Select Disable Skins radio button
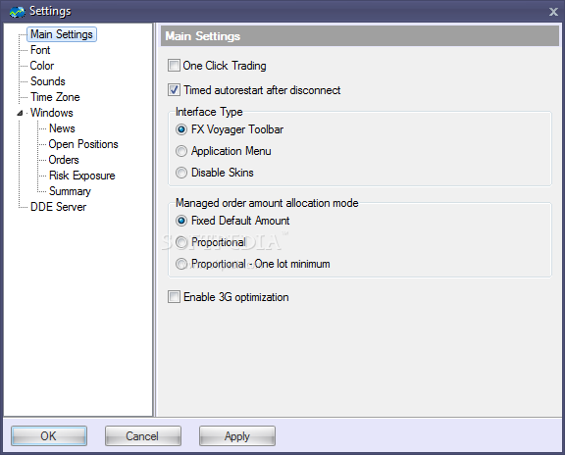565x455 pixels. click(181, 173)
